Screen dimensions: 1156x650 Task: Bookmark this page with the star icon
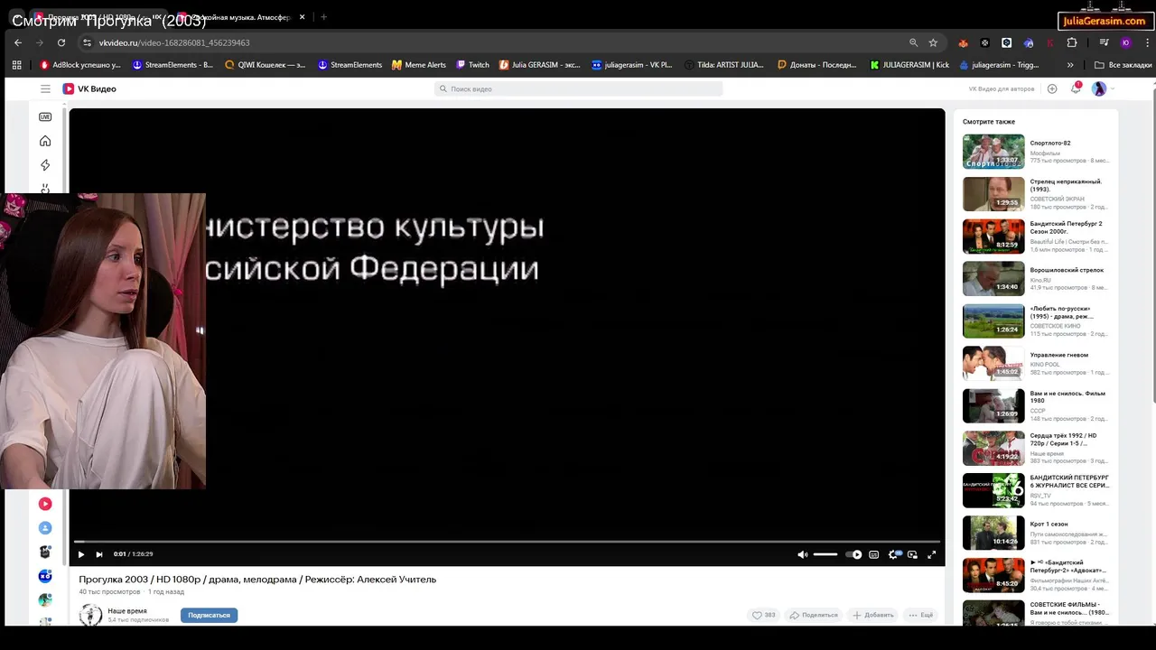(x=933, y=42)
